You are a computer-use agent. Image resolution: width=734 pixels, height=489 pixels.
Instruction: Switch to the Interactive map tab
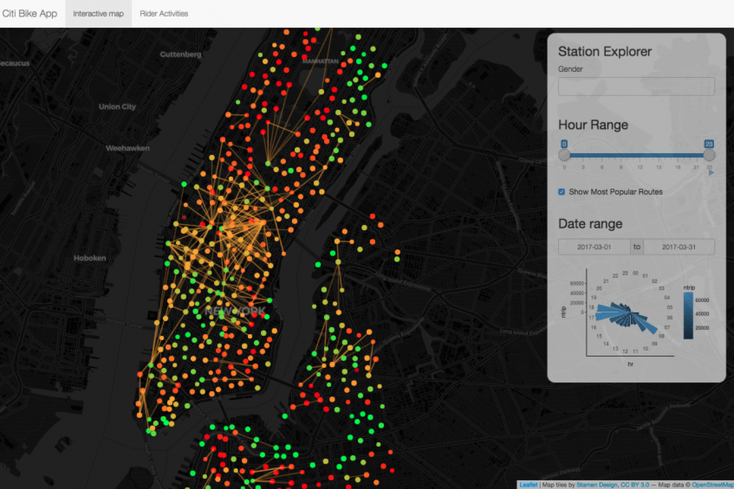point(98,13)
